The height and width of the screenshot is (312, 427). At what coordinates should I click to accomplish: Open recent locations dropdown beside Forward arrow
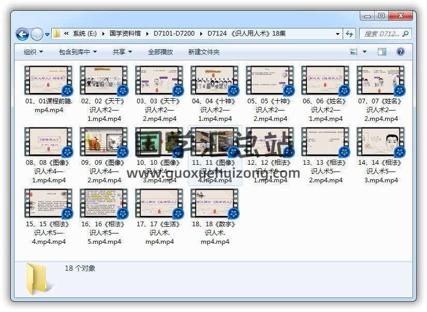(x=48, y=35)
